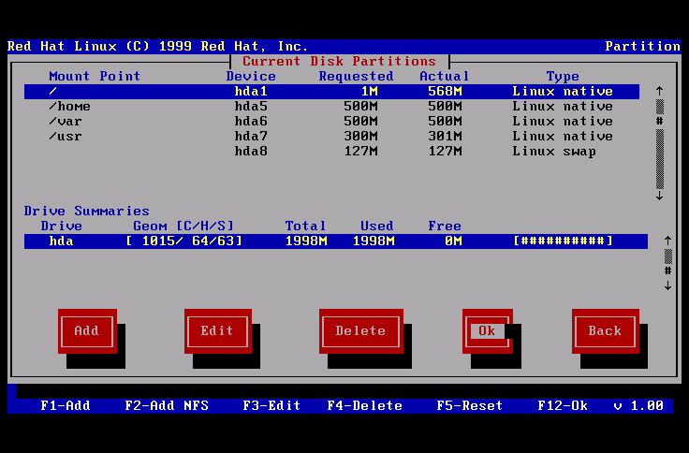Click the Device column header
The image size is (689, 453).
[x=251, y=77]
